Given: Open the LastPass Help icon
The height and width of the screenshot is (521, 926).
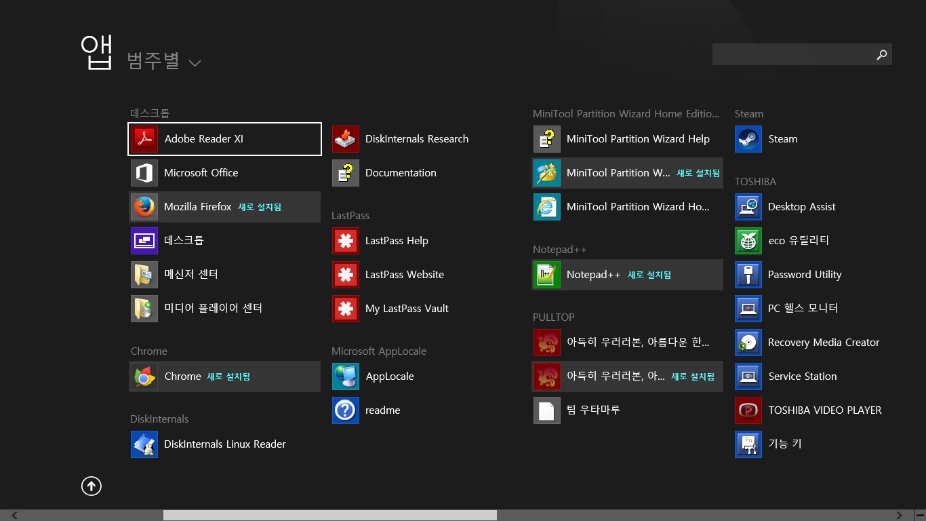Looking at the screenshot, I should point(346,241).
